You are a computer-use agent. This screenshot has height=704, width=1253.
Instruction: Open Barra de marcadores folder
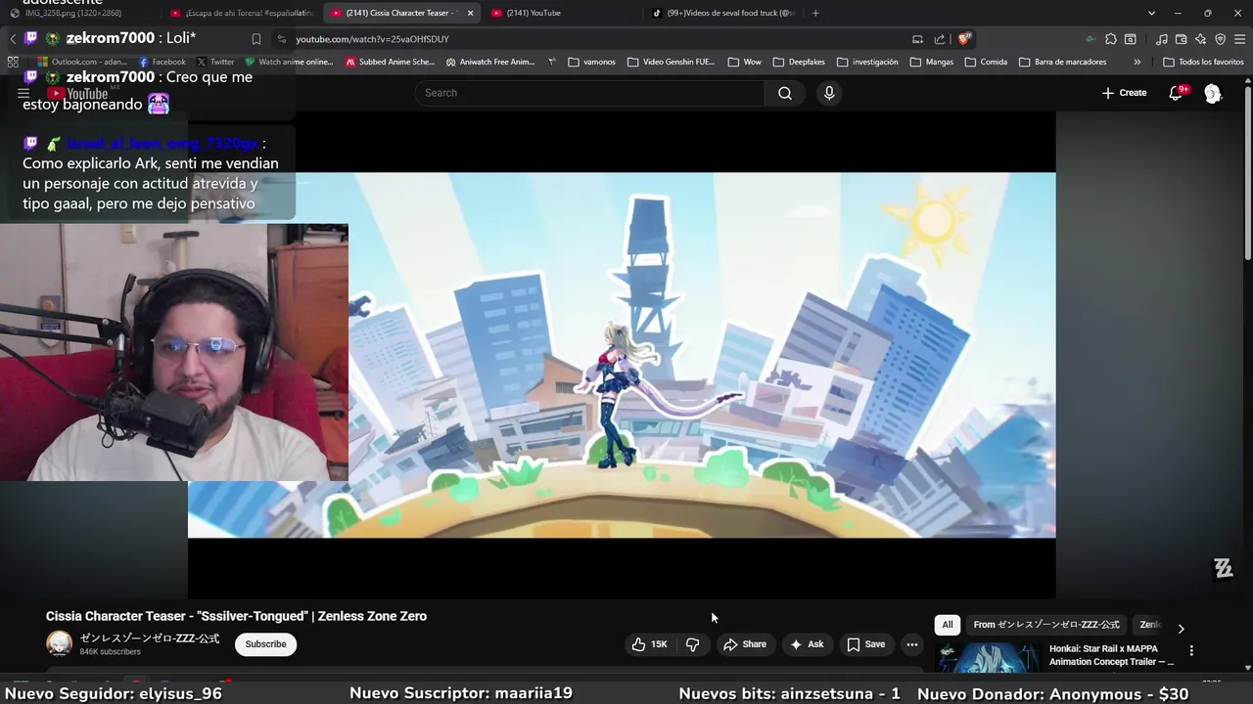point(1062,62)
